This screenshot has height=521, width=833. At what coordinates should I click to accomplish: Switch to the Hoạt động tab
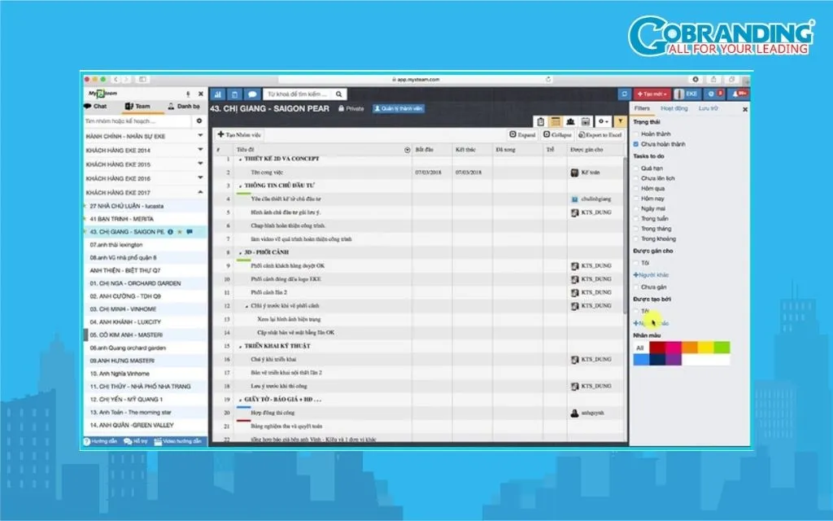coord(674,108)
